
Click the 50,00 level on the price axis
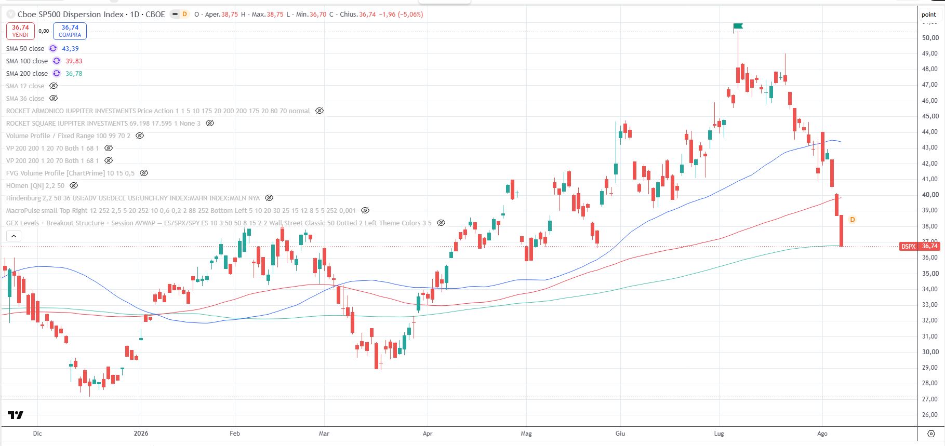click(x=930, y=37)
